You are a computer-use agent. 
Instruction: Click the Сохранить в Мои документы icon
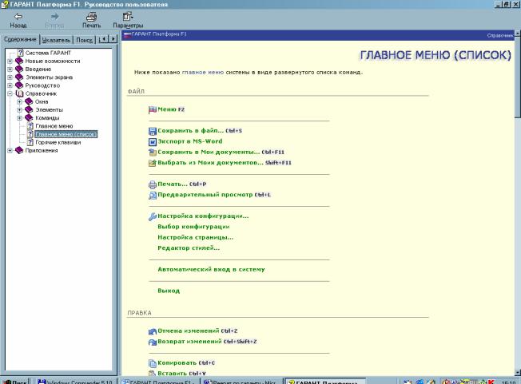click(x=152, y=152)
